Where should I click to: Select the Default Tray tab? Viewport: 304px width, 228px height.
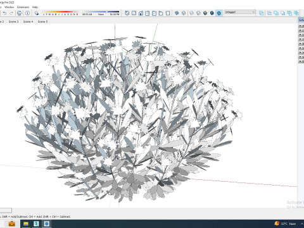click(x=301, y=20)
